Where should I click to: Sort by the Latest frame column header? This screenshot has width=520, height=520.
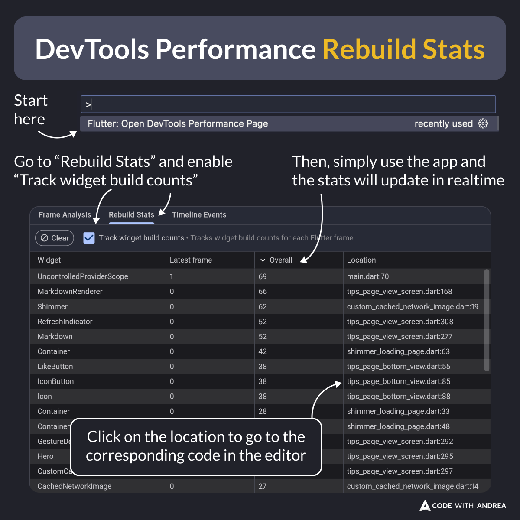click(x=191, y=260)
